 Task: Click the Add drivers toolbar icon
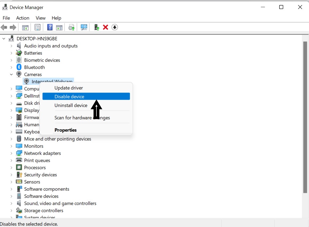coord(71,27)
